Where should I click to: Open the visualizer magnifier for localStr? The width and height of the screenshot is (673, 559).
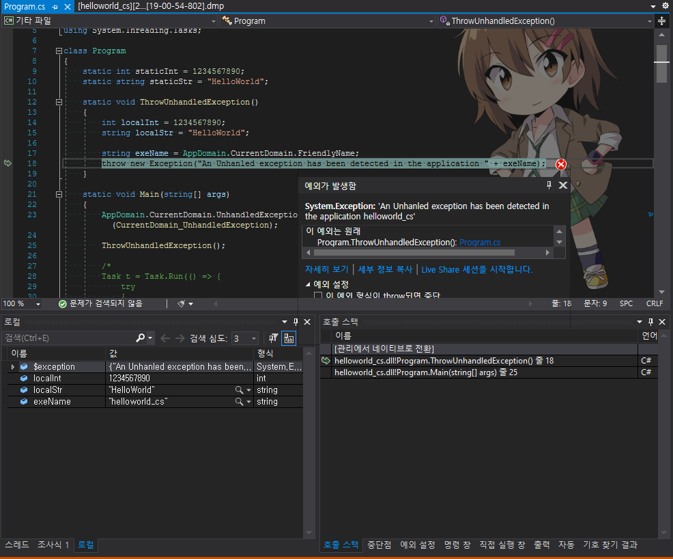[239, 390]
